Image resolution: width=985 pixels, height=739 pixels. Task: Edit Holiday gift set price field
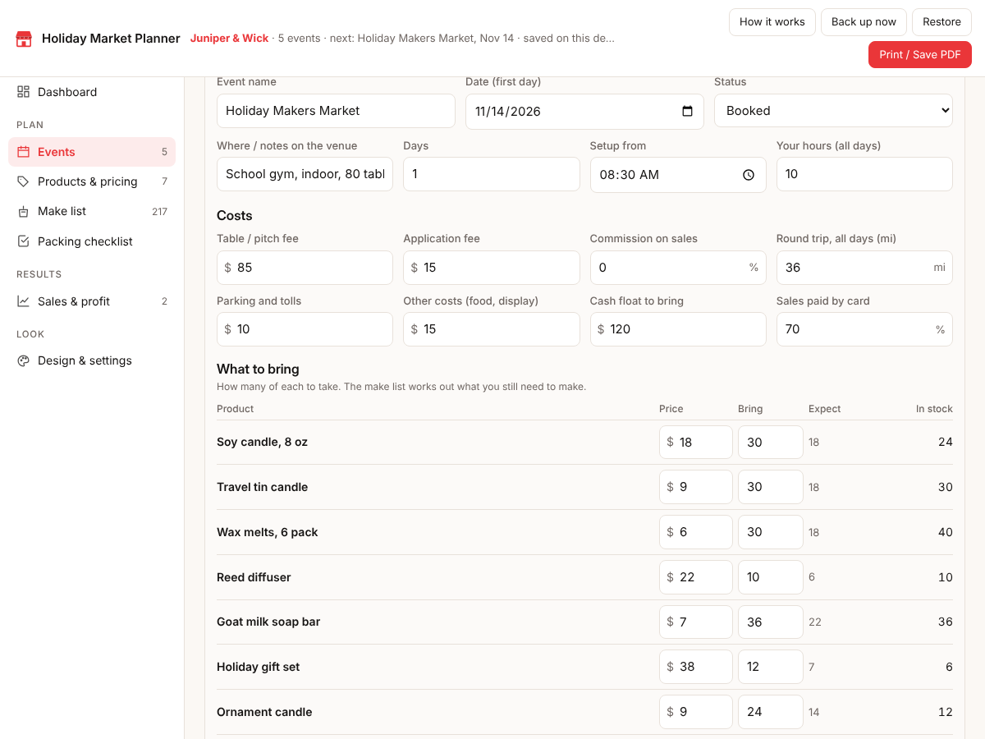696,667
